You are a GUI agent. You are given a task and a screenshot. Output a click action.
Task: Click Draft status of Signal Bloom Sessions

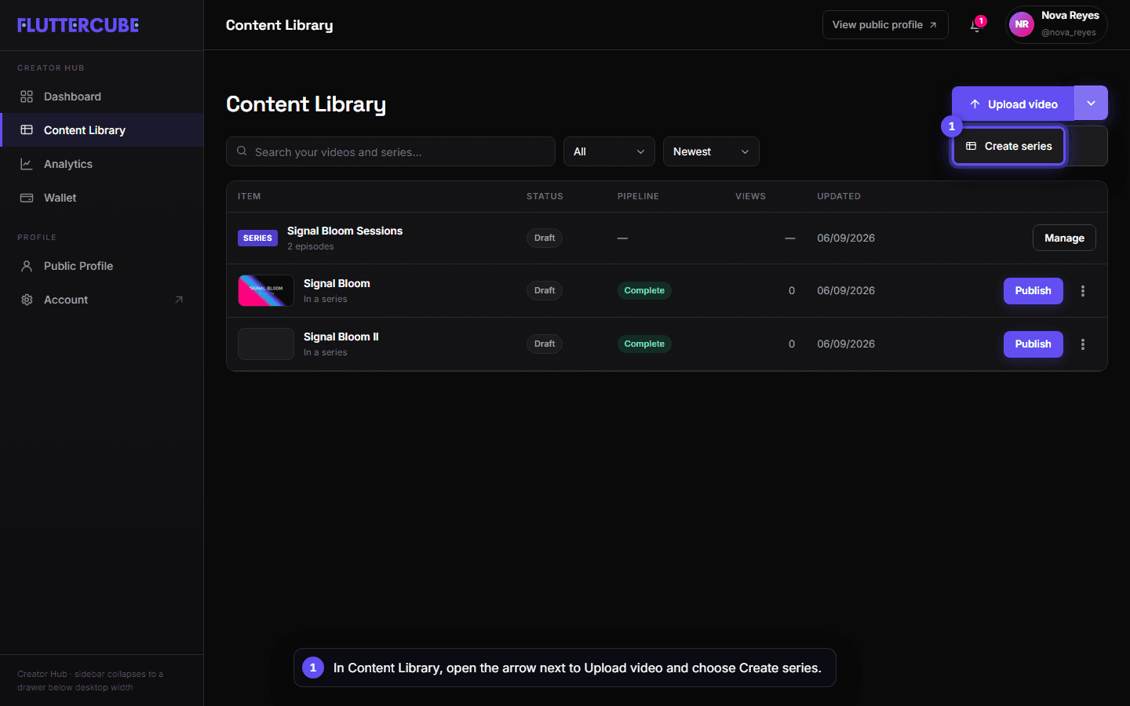[545, 238]
